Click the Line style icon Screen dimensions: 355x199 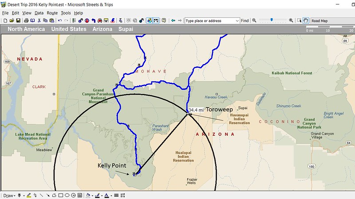click(x=116, y=195)
